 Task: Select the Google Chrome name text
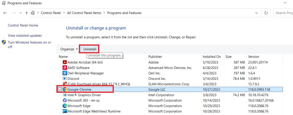click(x=79, y=90)
